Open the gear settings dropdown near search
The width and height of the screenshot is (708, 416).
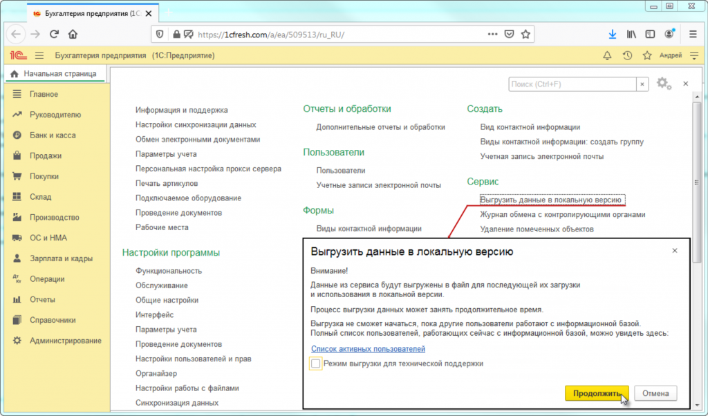tap(664, 84)
